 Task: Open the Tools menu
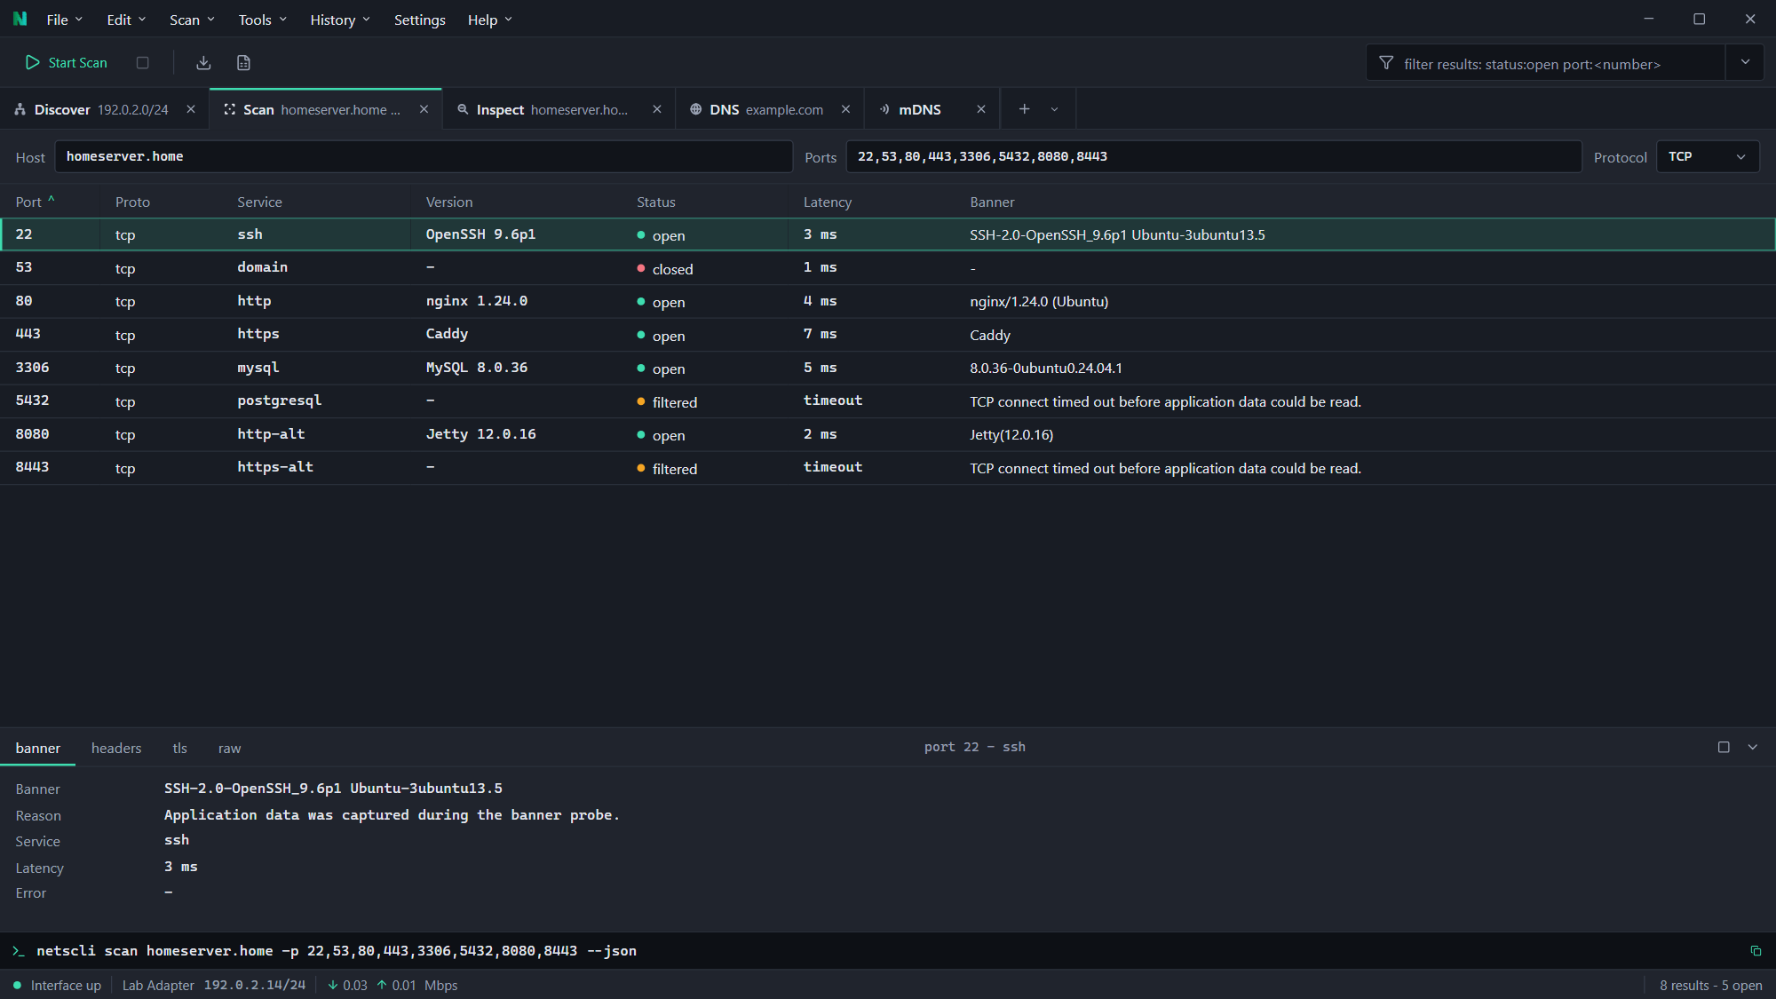(262, 20)
